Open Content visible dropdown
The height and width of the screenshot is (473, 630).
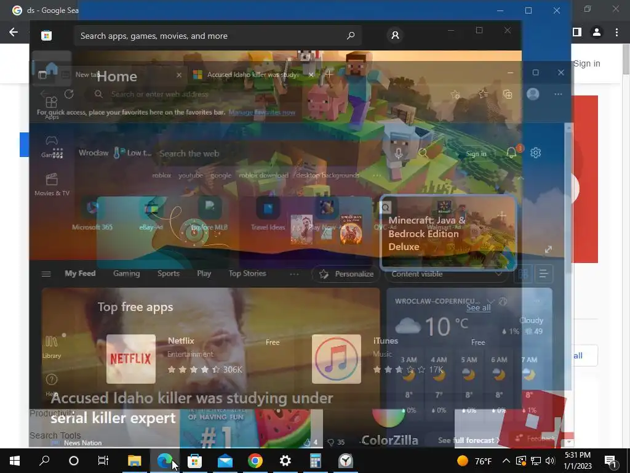[447, 274]
